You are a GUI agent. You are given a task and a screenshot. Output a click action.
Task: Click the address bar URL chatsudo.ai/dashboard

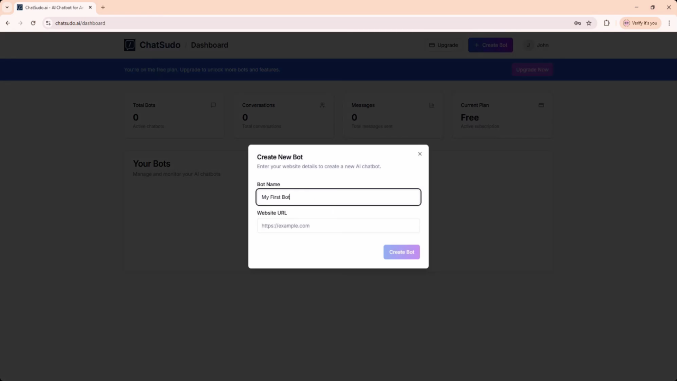pyautogui.click(x=80, y=23)
